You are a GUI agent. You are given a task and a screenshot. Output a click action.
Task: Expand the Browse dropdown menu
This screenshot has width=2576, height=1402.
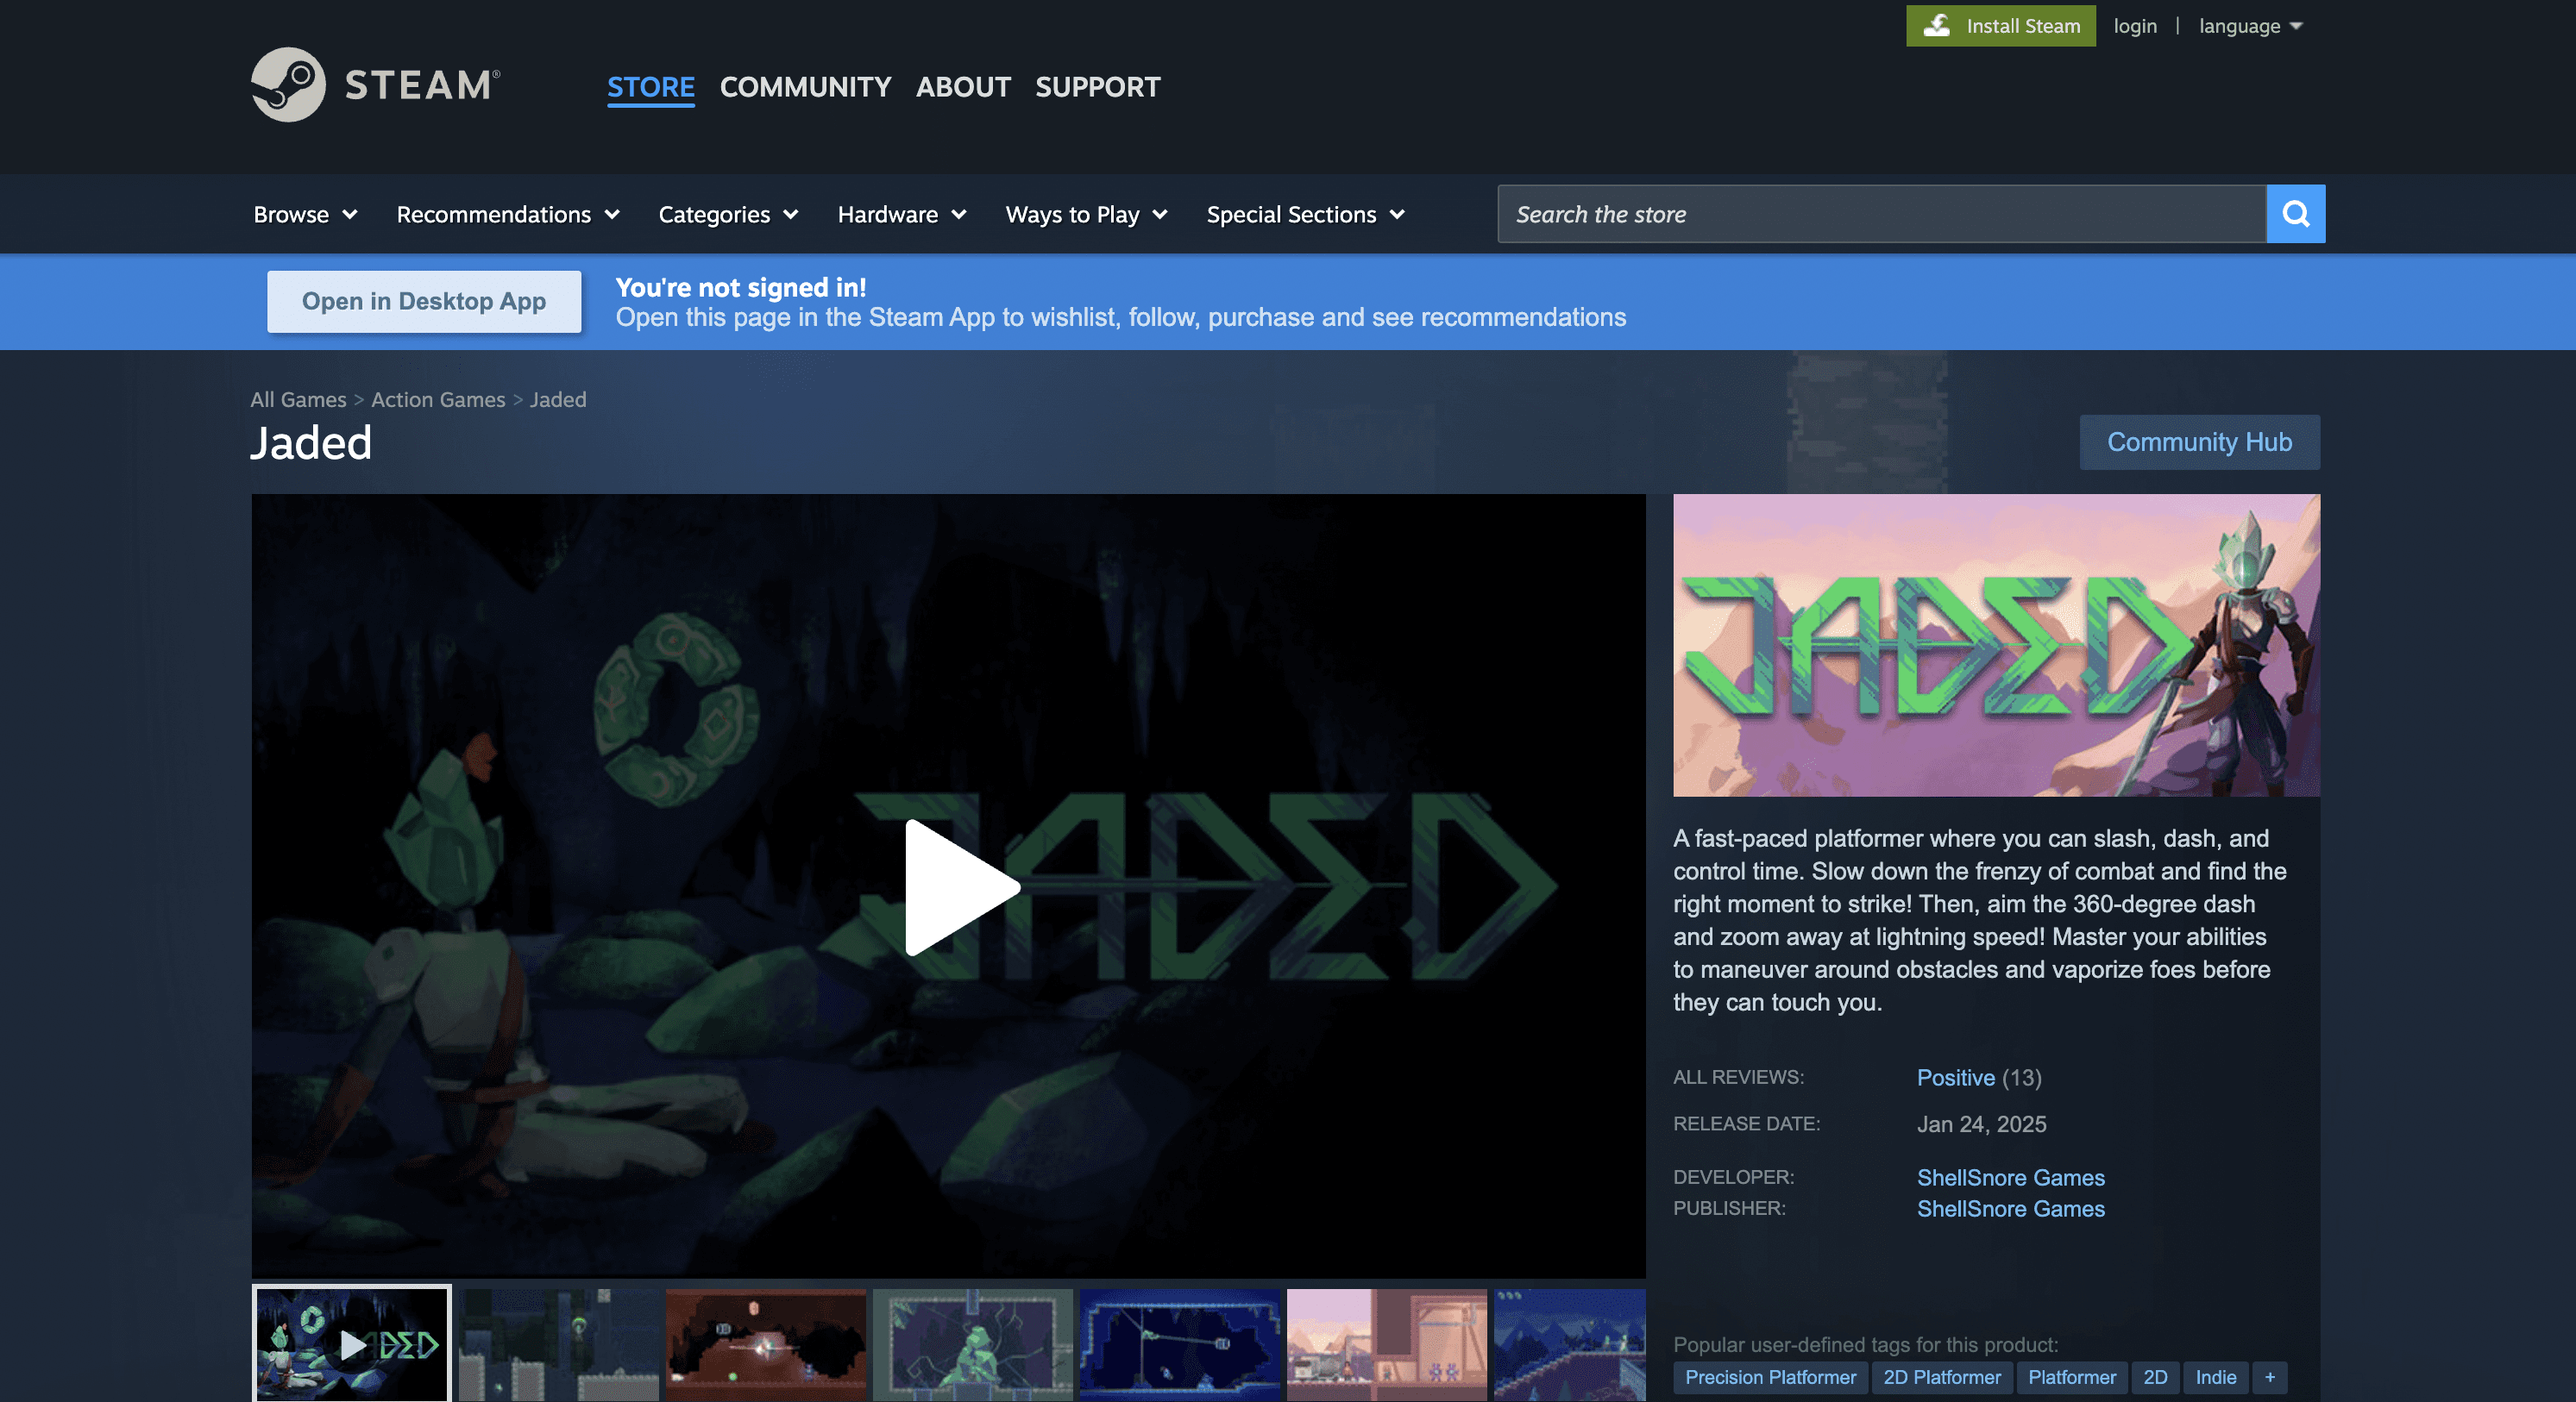coord(305,215)
